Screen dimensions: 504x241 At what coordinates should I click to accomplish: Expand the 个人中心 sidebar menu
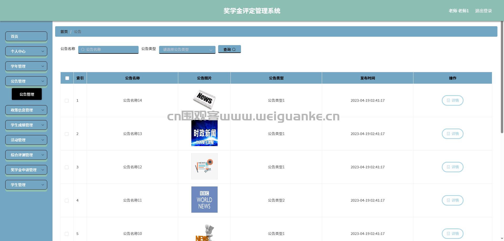(26, 51)
